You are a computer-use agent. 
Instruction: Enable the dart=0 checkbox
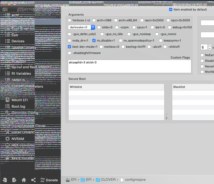(x=152, y=27)
